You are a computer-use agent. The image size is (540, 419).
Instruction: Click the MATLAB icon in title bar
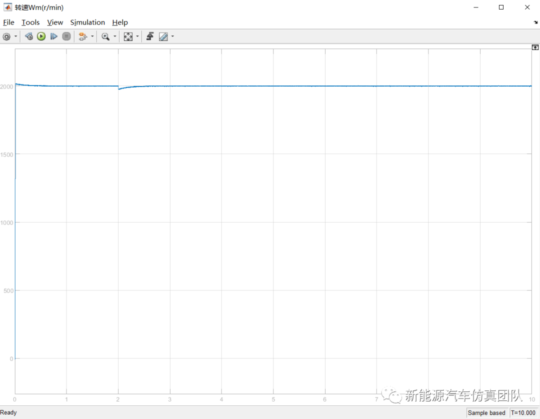click(x=7, y=7)
